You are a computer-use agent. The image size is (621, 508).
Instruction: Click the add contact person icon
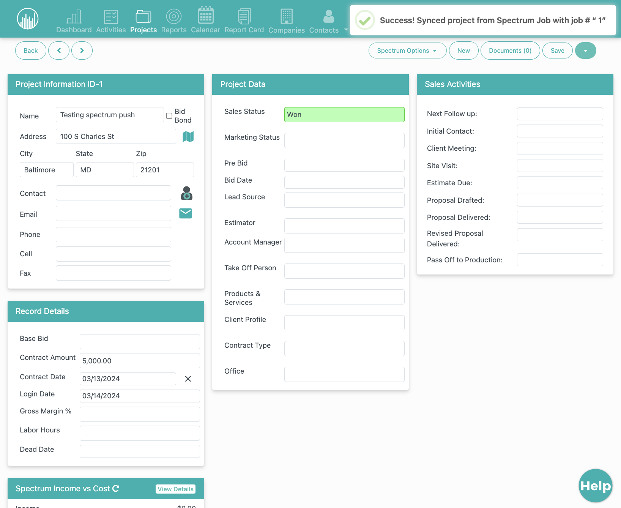click(x=186, y=193)
